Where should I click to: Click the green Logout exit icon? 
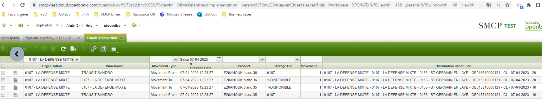[134, 25]
